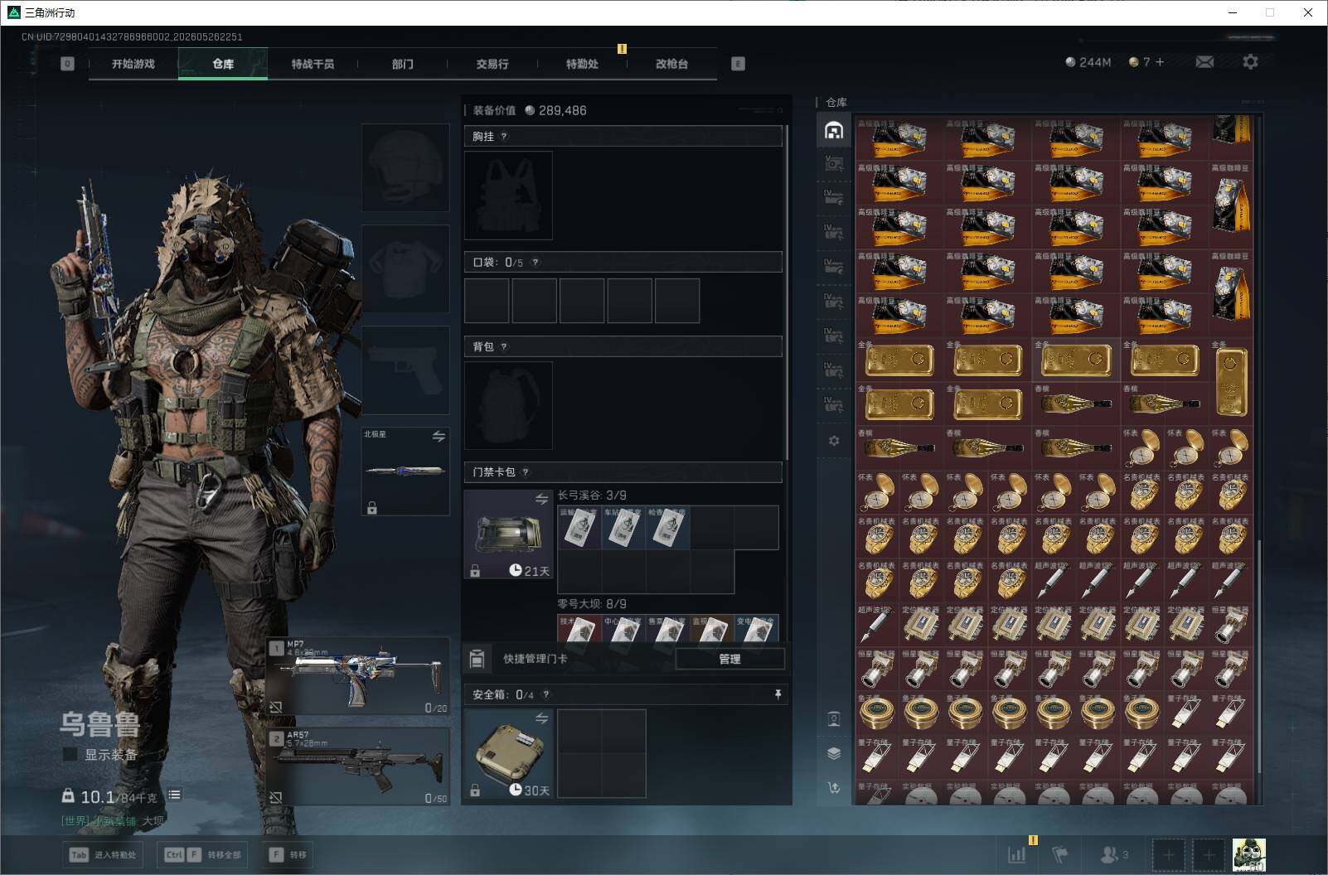Click the 转移全部 button
1328x875 pixels.
[204, 854]
